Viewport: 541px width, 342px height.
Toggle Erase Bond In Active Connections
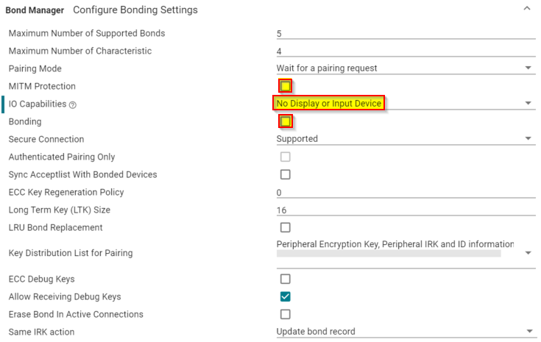[286, 314]
